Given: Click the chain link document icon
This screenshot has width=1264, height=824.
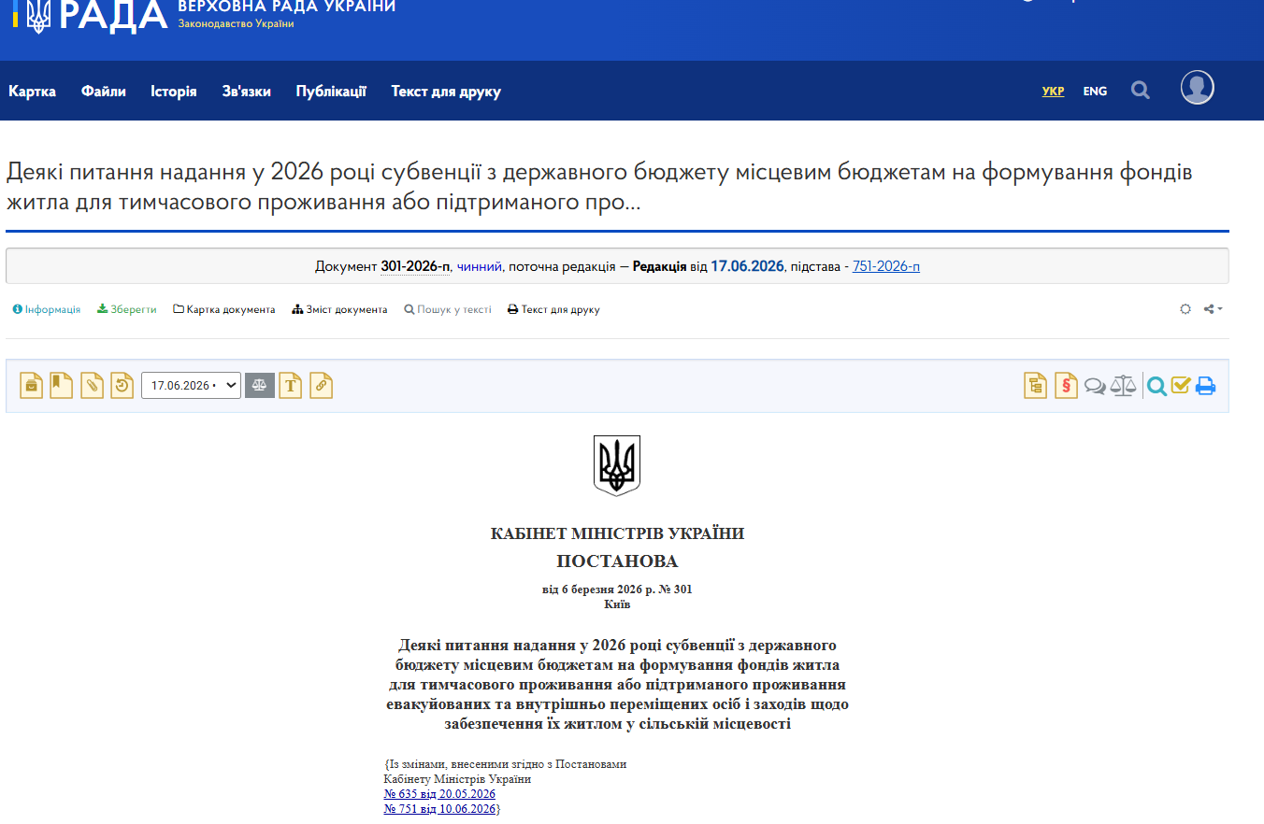Looking at the screenshot, I should (x=321, y=385).
